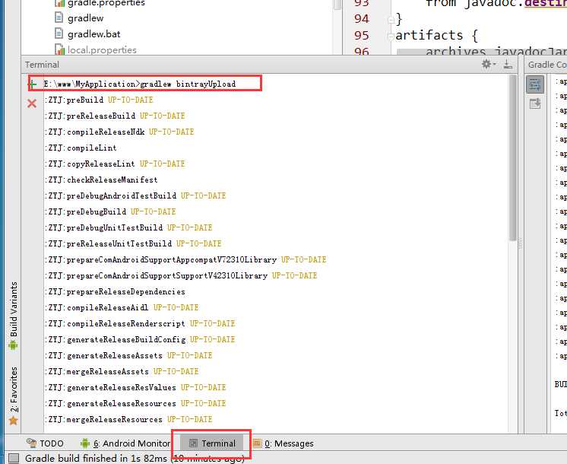Click the :ZYJ:generateReleaseBuildConfig output line

coord(140,339)
